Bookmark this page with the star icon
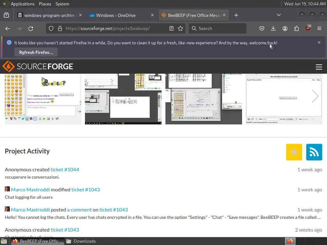Viewport: 327px width, 245px height. tap(181, 28)
